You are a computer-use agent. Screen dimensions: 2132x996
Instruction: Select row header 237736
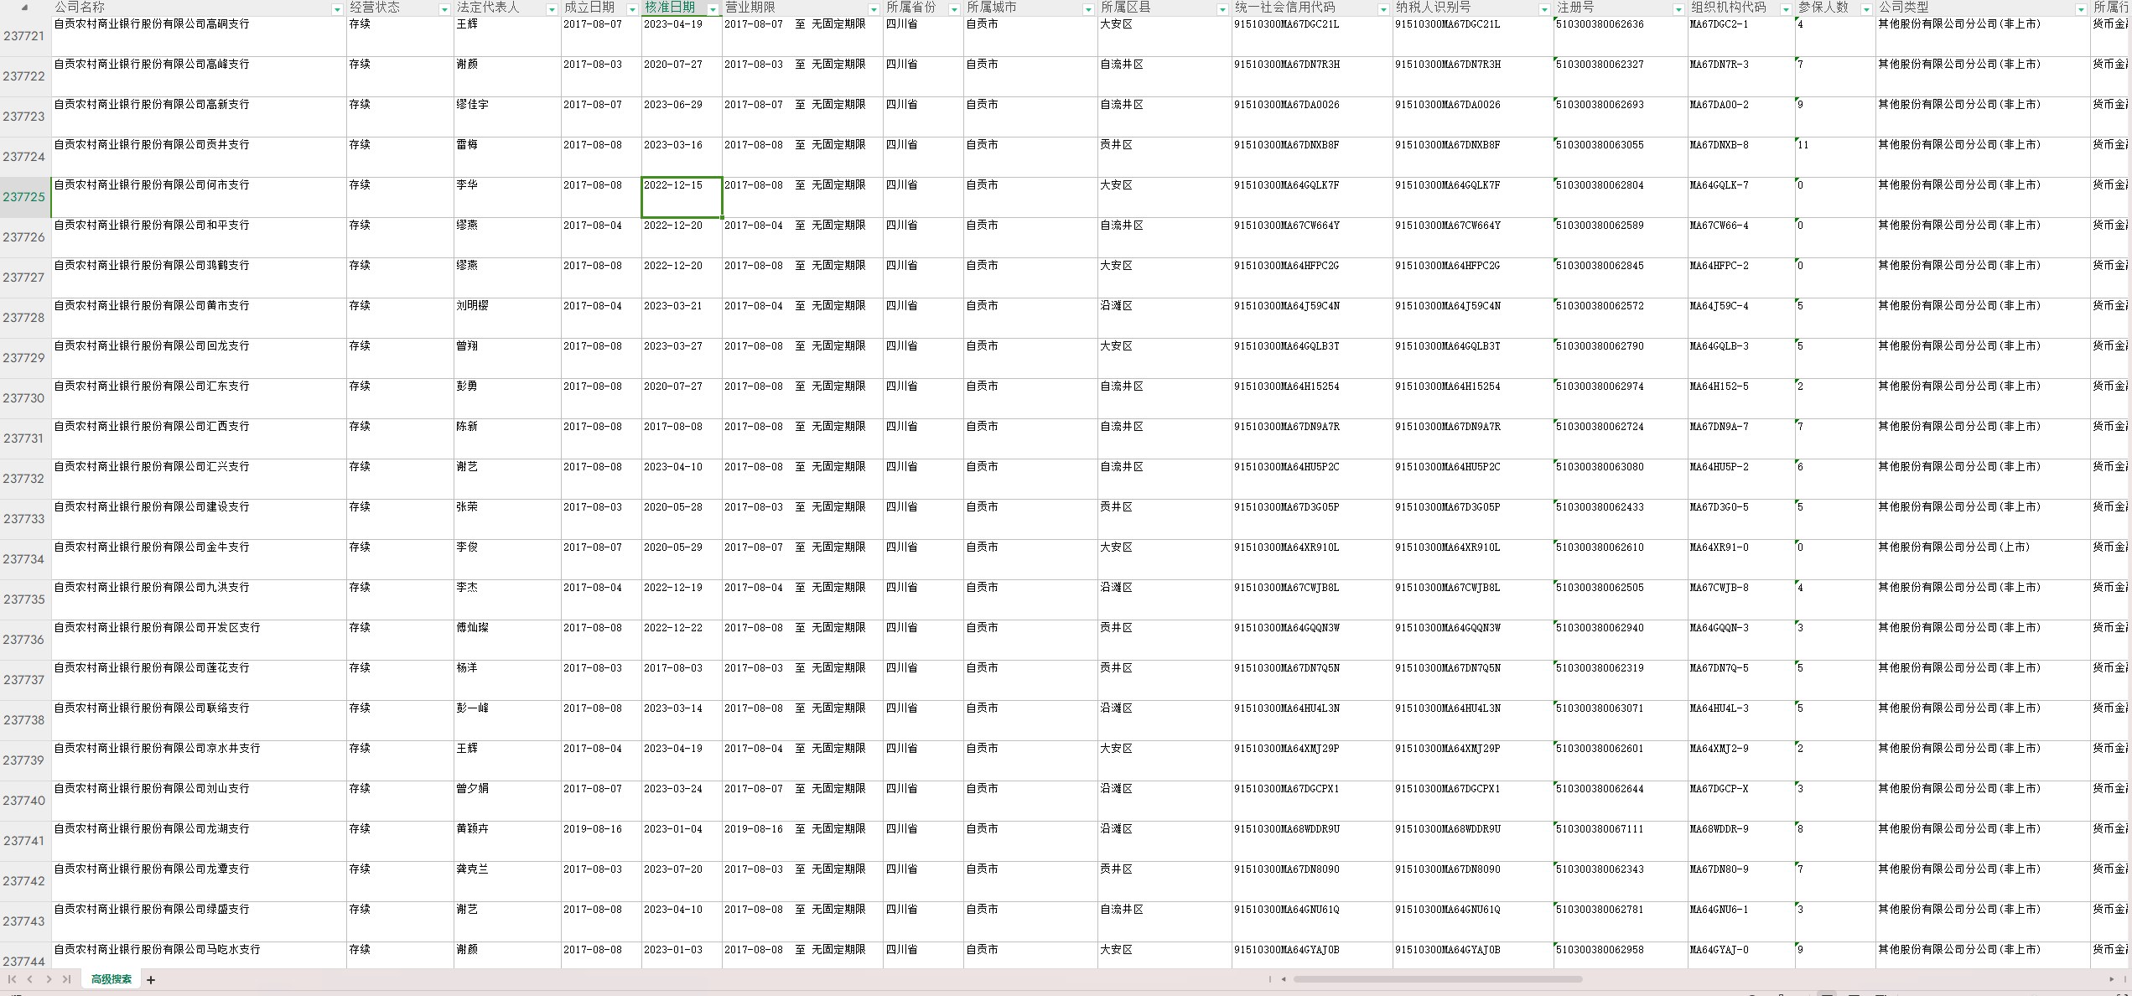coord(25,640)
